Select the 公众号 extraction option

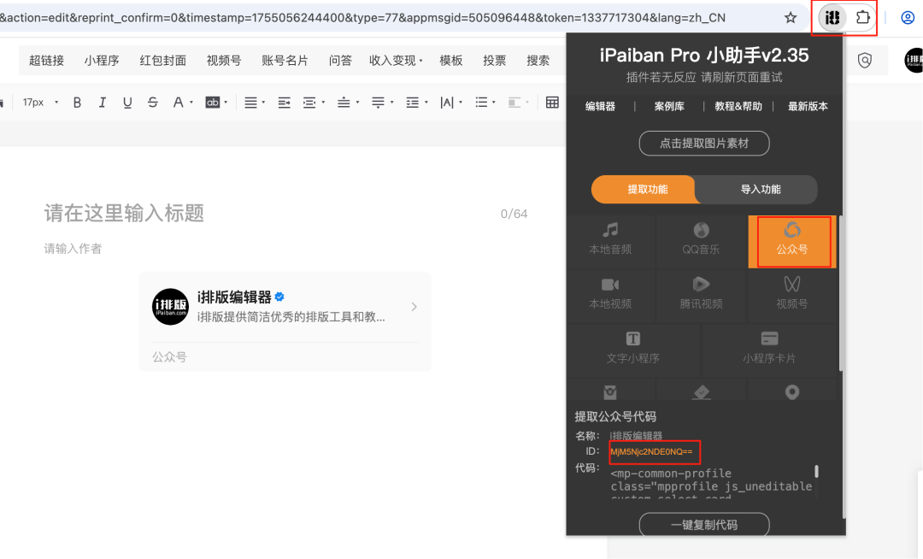(x=792, y=242)
